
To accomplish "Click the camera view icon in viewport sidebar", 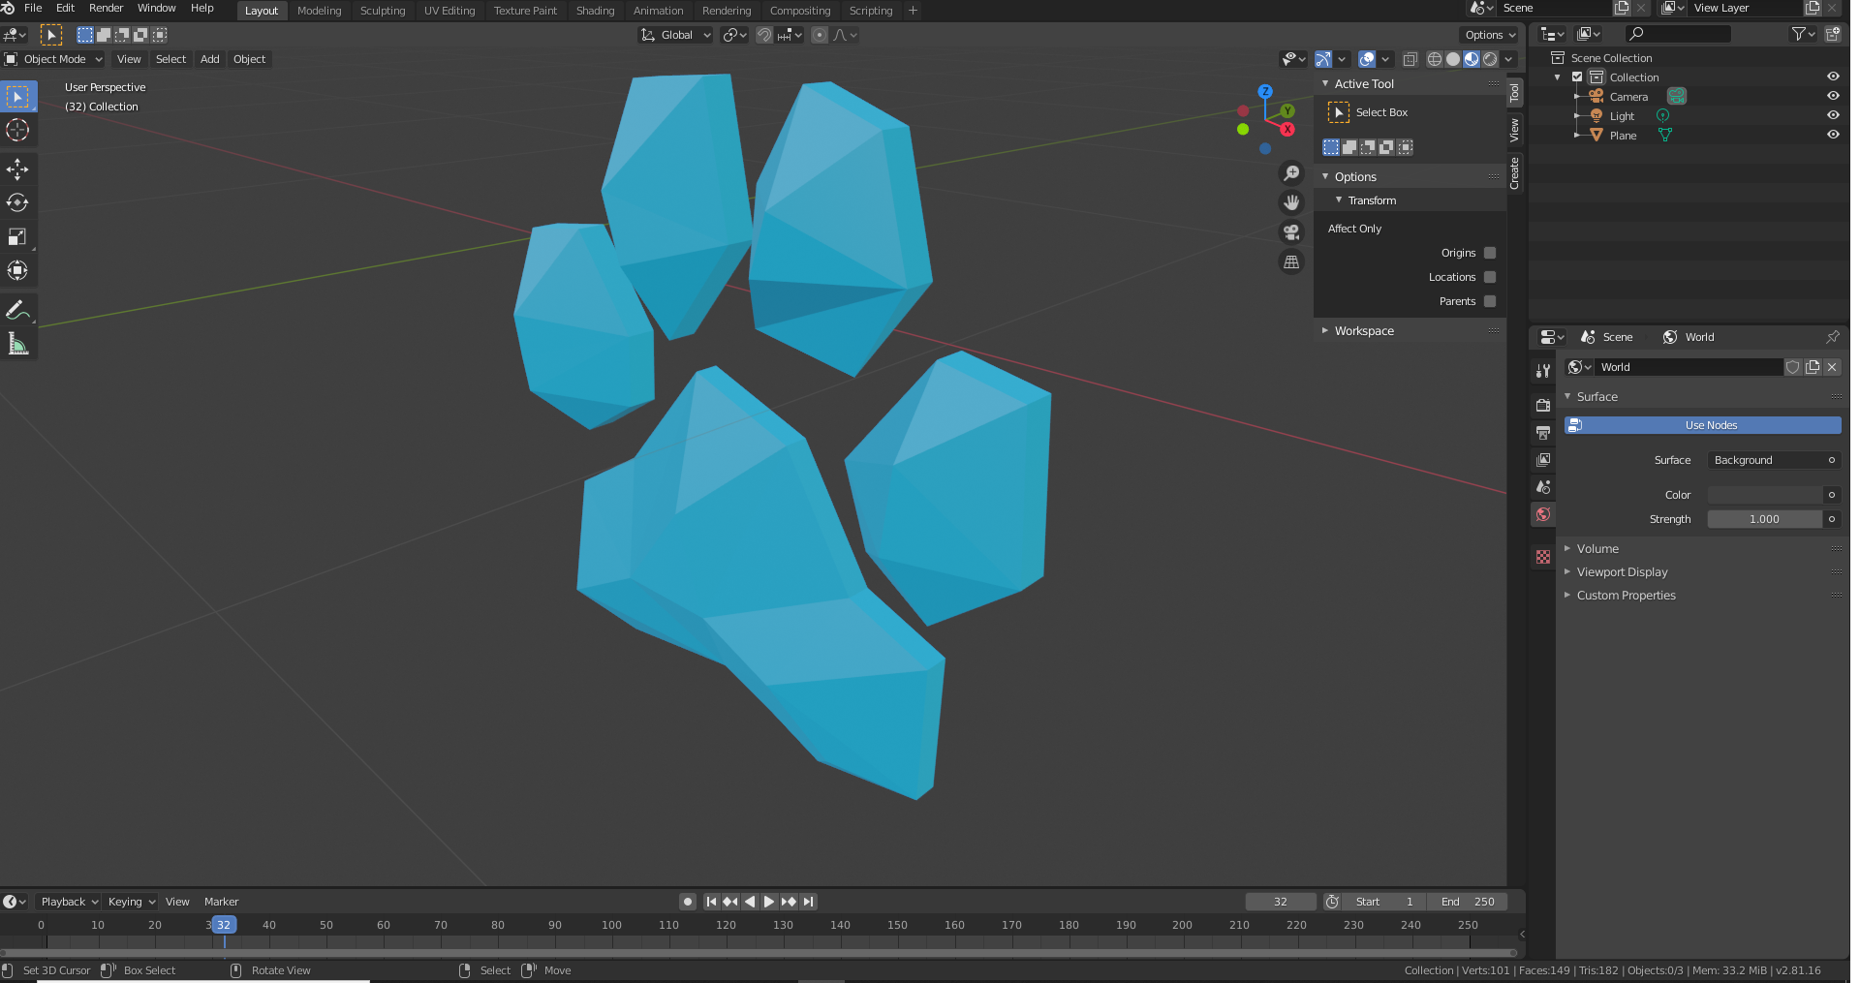I will point(1291,231).
